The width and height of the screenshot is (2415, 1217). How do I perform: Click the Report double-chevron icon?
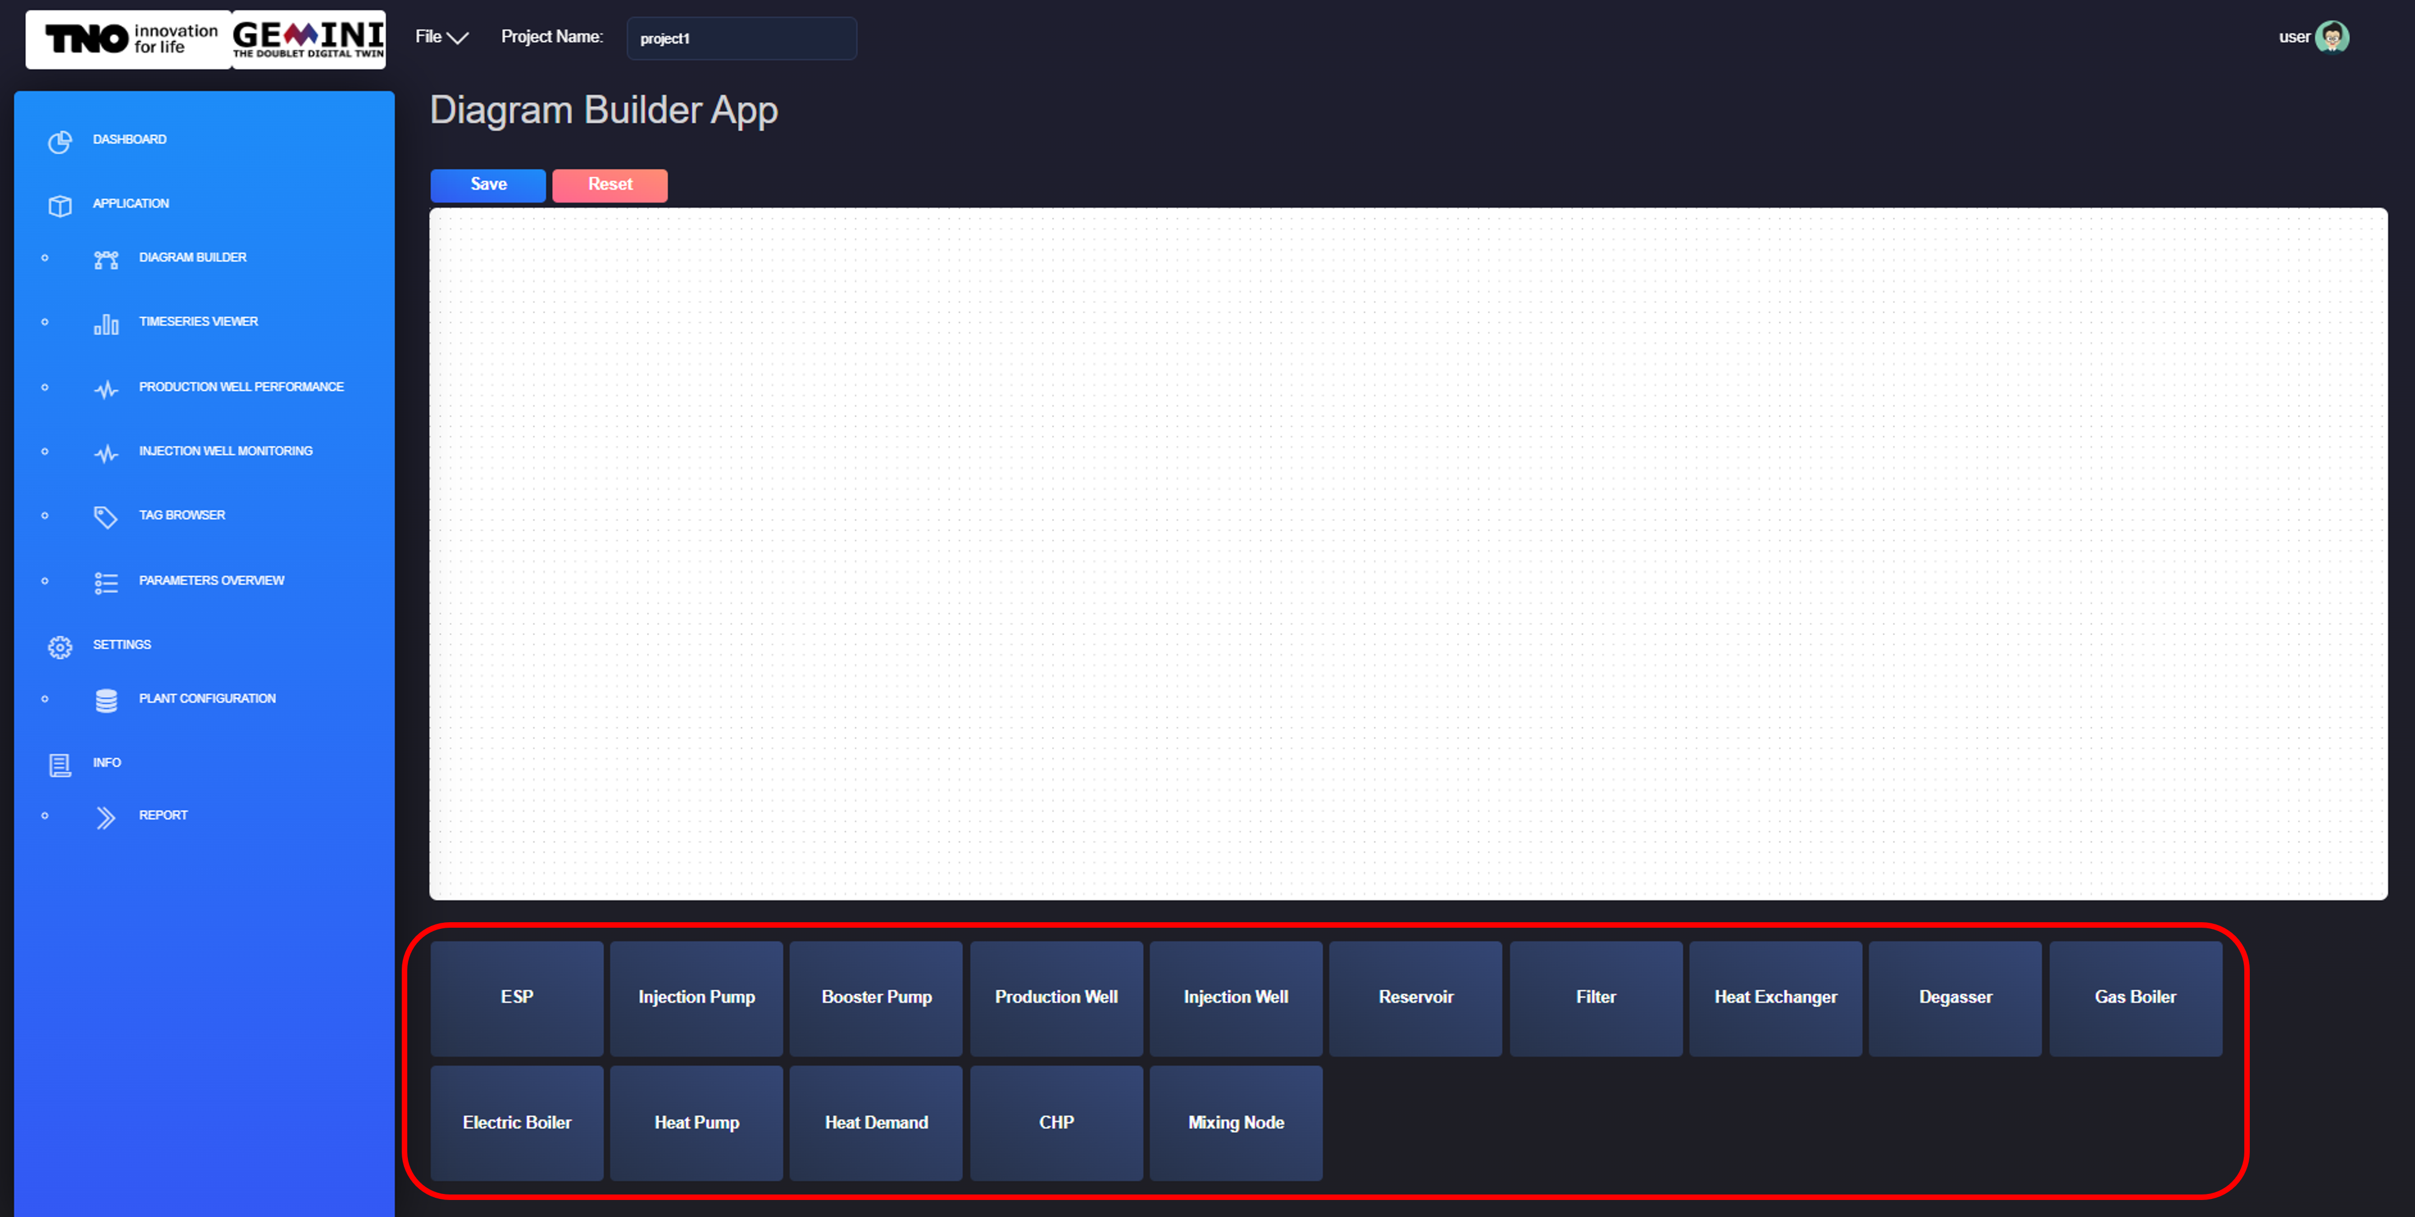tap(106, 817)
